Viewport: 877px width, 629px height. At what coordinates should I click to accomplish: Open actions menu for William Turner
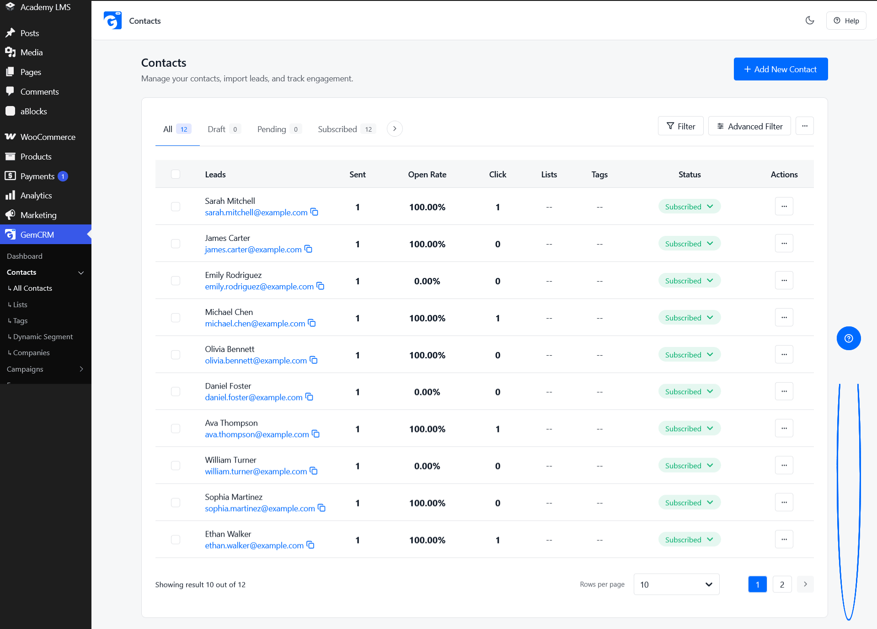coord(784,465)
